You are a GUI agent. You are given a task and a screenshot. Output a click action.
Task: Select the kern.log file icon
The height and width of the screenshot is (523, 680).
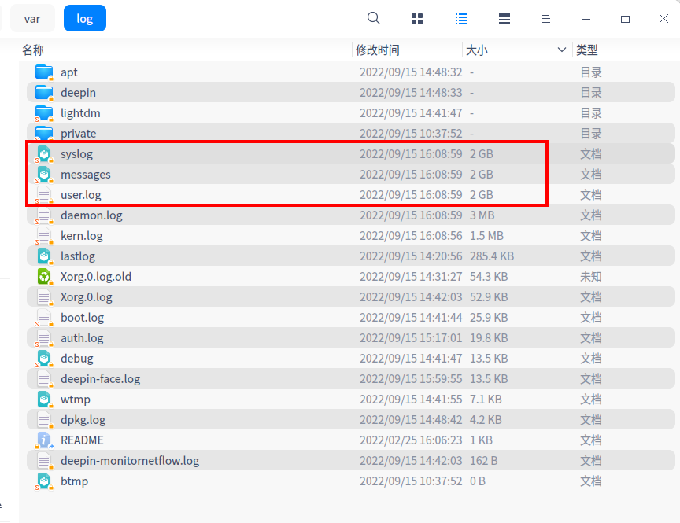pyautogui.click(x=44, y=235)
